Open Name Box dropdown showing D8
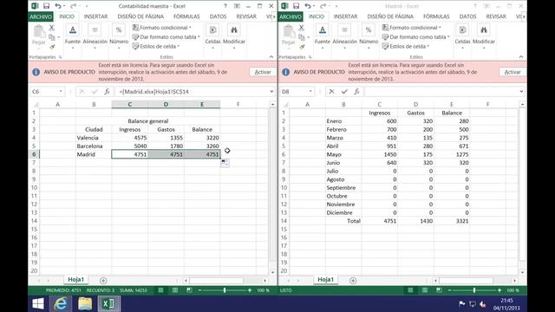This screenshot has width=555, height=312. (x=310, y=92)
